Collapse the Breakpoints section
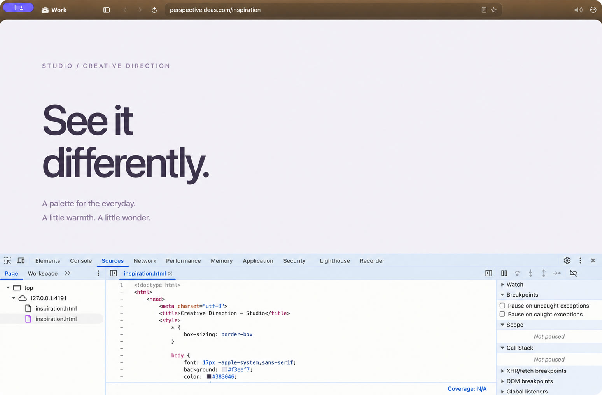Image resolution: width=602 pixels, height=395 pixels. click(502, 295)
